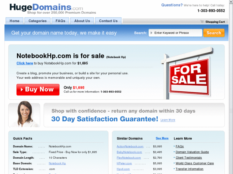Open the FAQs navigation tab
This screenshot has height=174, width=233.
[60, 21]
